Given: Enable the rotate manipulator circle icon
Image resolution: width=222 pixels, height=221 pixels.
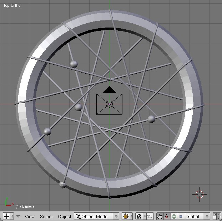Looking at the screenshot, I should 174,216.
